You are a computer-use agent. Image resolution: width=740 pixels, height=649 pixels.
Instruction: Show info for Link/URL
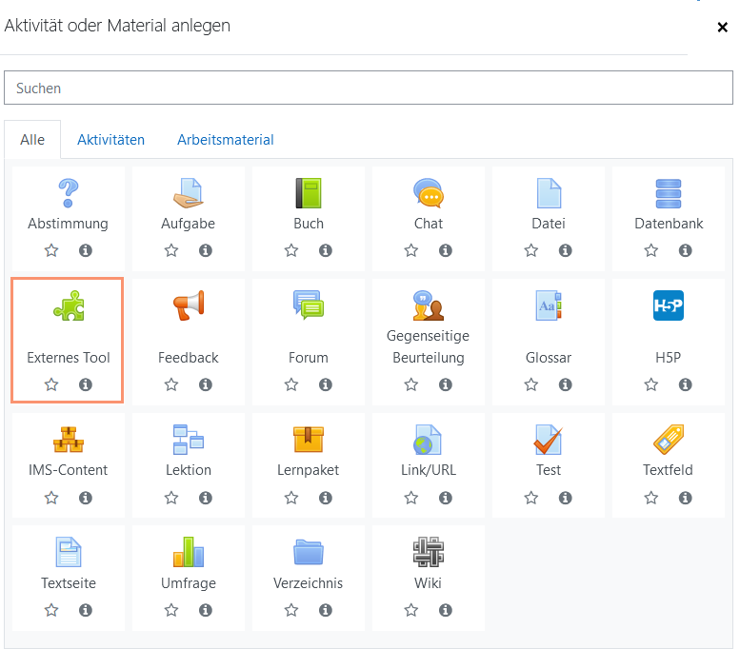(446, 498)
